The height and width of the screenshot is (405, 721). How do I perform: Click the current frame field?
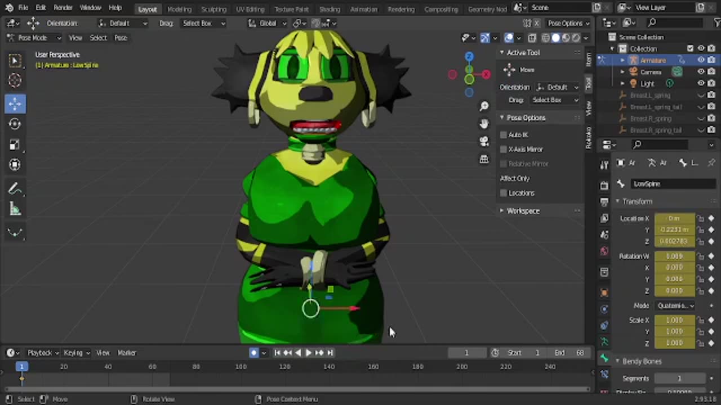click(x=466, y=353)
